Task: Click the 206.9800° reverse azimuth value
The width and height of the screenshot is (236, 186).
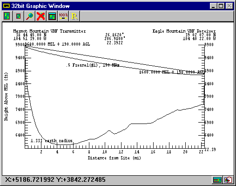Action: click(x=115, y=38)
